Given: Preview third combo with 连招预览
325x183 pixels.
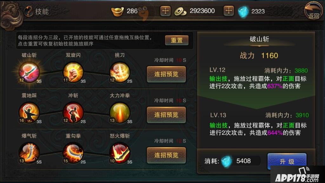Looking at the screenshot, I should [166, 155].
